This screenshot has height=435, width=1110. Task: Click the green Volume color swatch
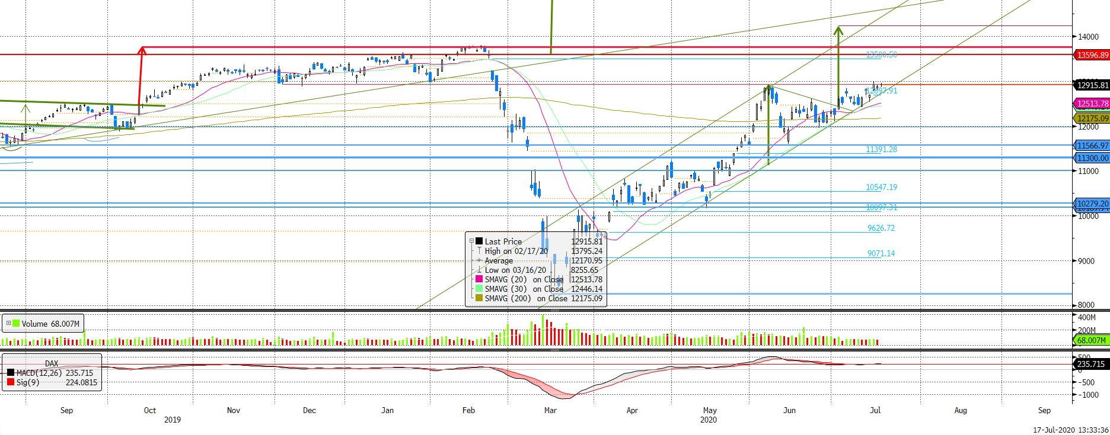point(16,324)
